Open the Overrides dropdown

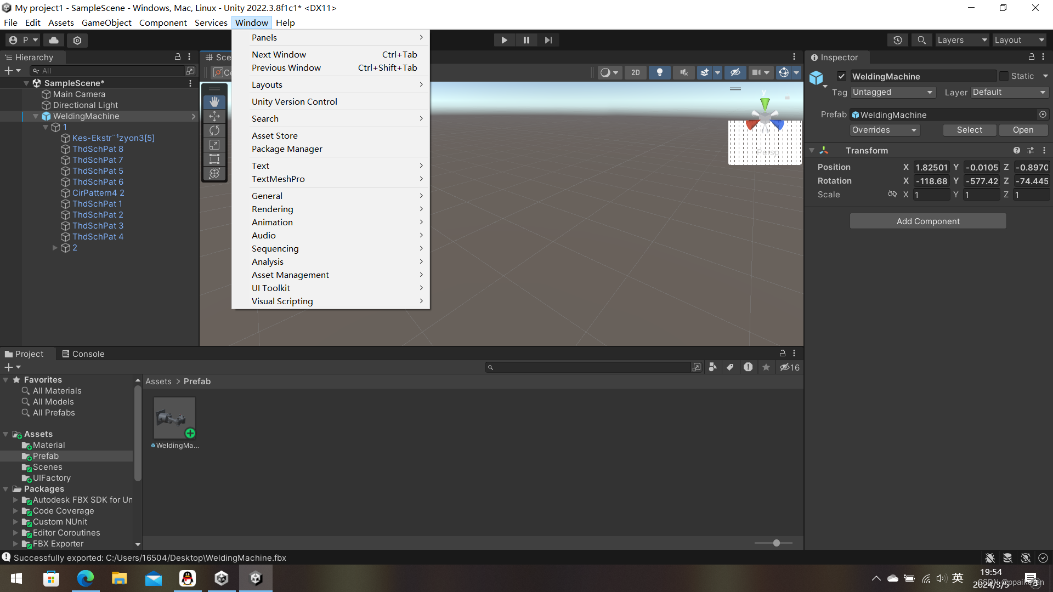pos(884,130)
